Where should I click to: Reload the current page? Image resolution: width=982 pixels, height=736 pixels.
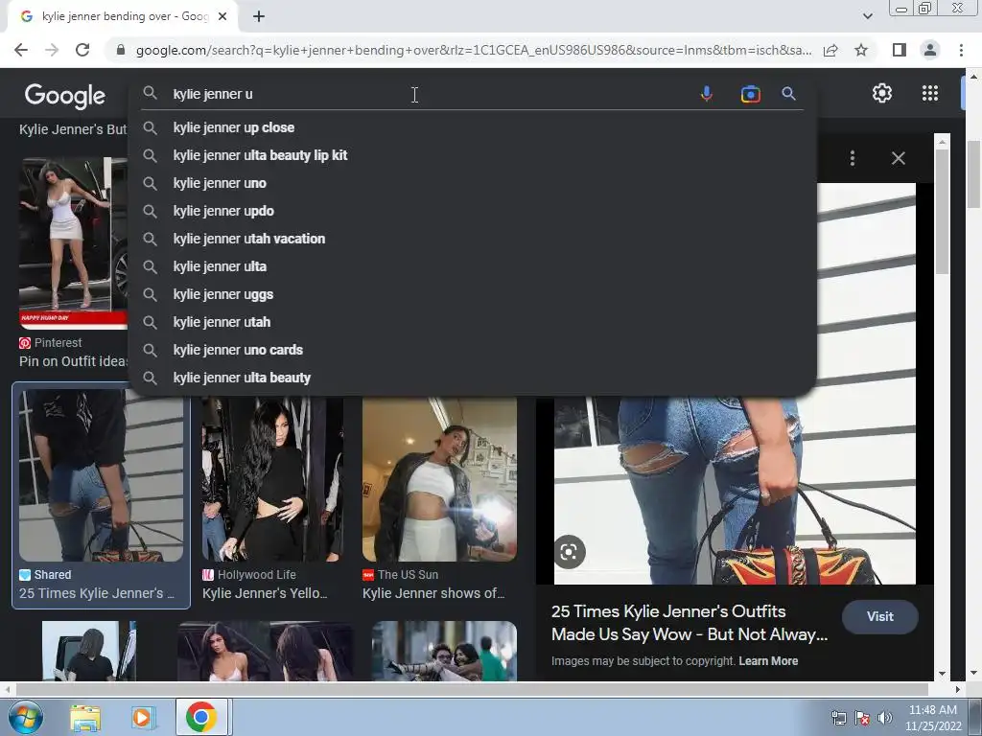(x=82, y=50)
